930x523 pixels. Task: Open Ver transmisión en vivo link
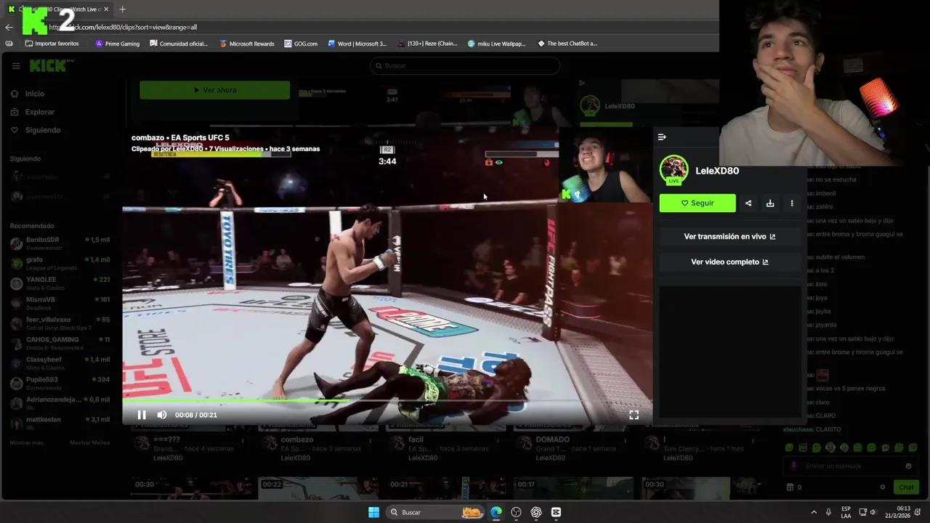[x=729, y=237]
